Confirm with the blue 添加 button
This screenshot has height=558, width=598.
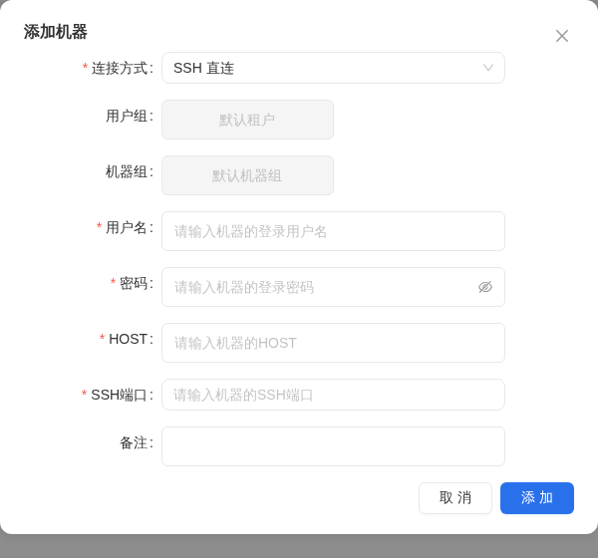coord(537,498)
